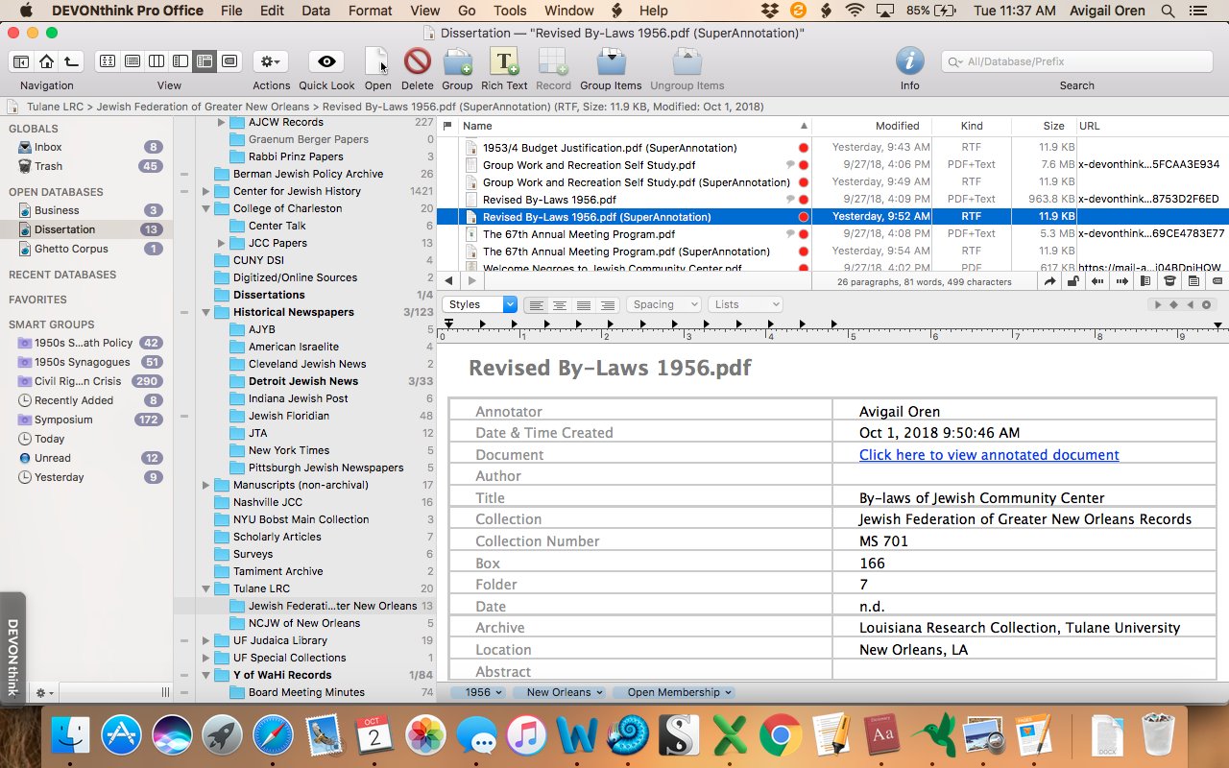Viewport: 1229px width, 768px height.
Task: Open the Lists dropdown
Action: coord(745,304)
